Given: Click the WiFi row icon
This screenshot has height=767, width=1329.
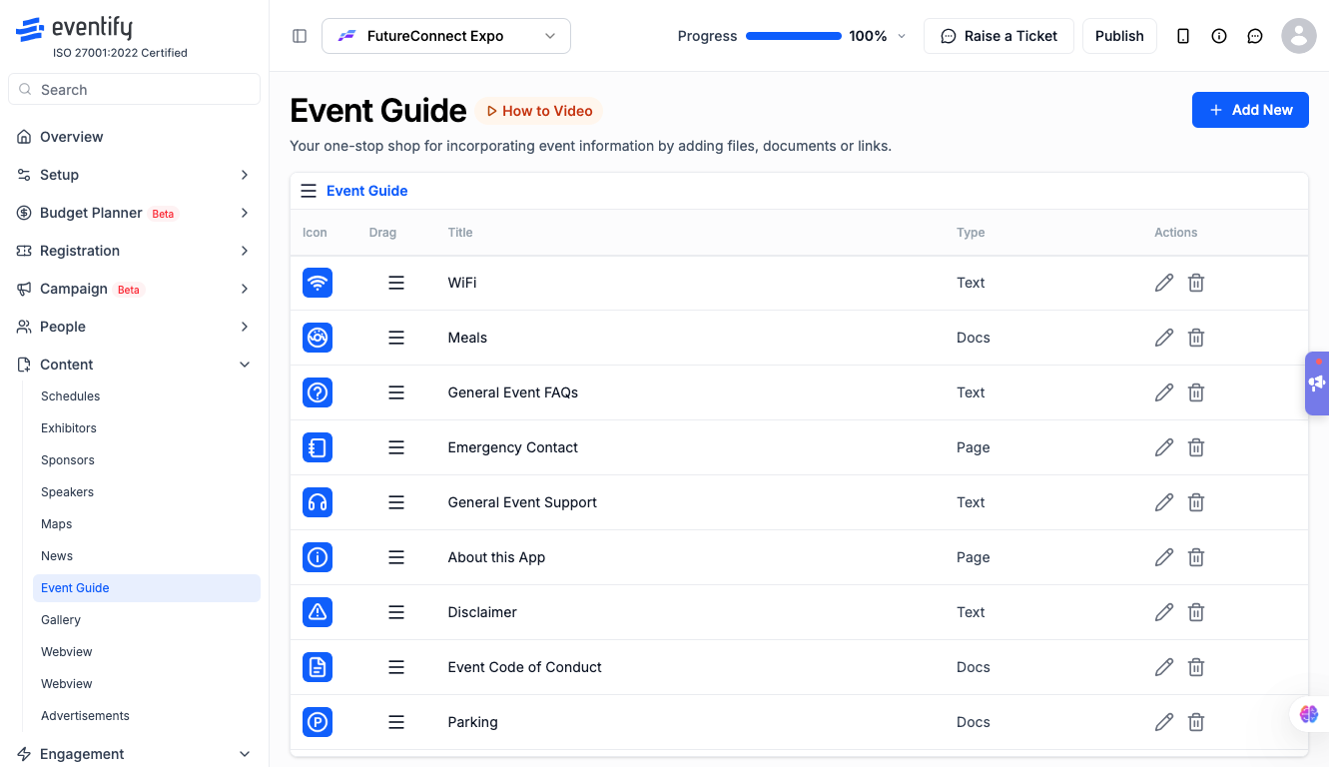Looking at the screenshot, I should [x=318, y=283].
